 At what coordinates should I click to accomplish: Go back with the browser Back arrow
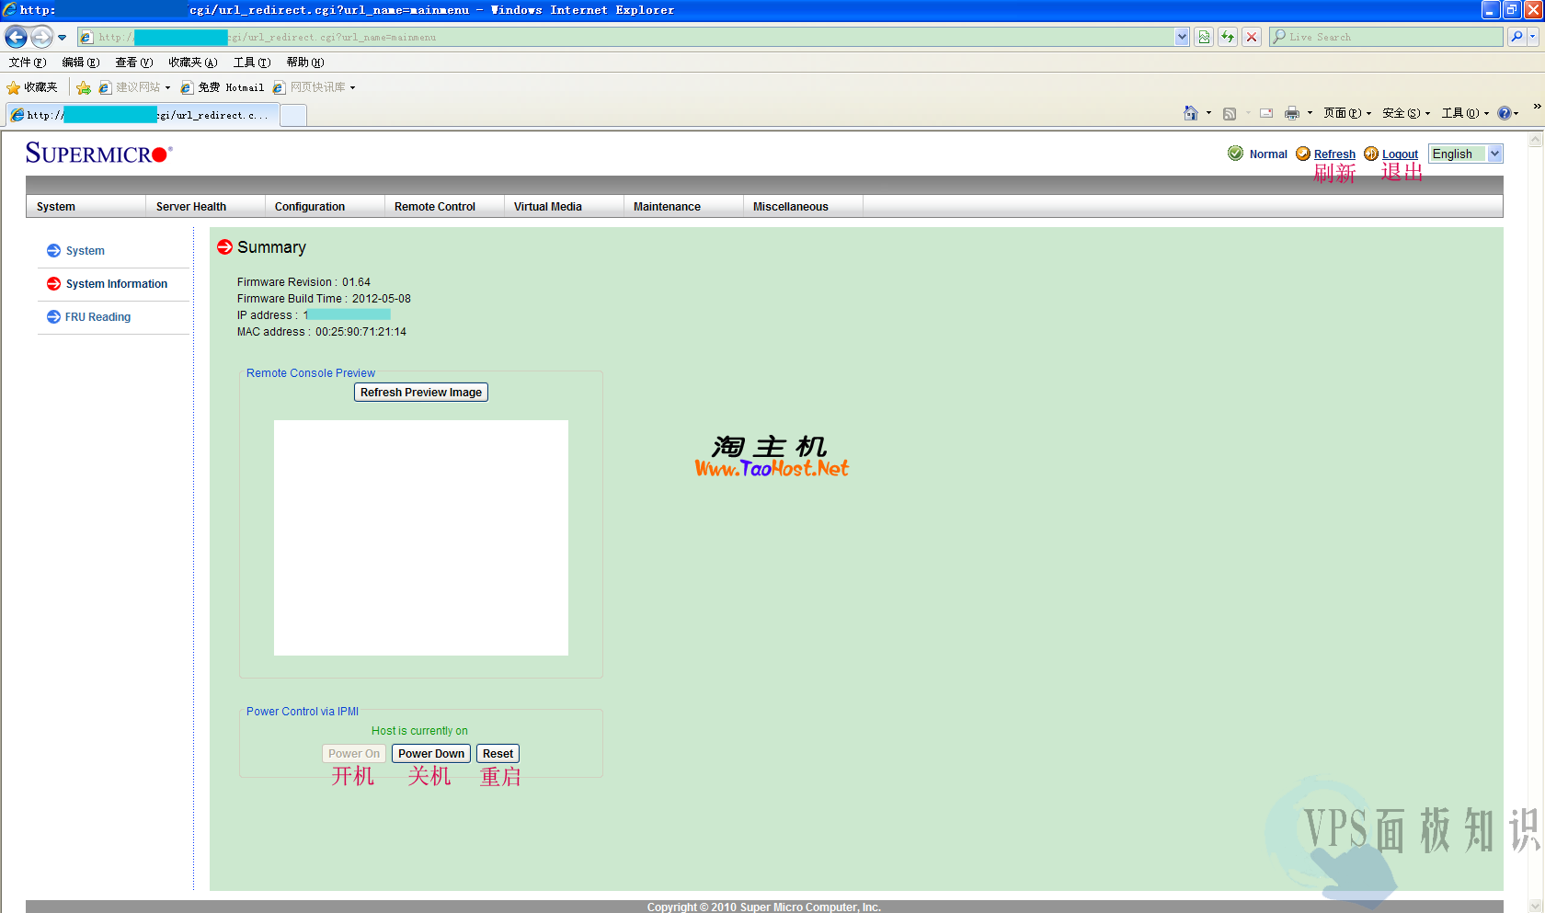[16, 37]
